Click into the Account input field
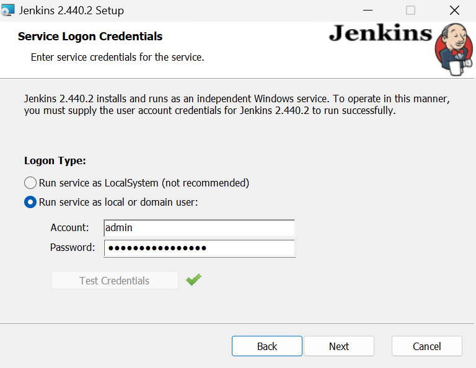476x368 pixels. (x=199, y=228)
